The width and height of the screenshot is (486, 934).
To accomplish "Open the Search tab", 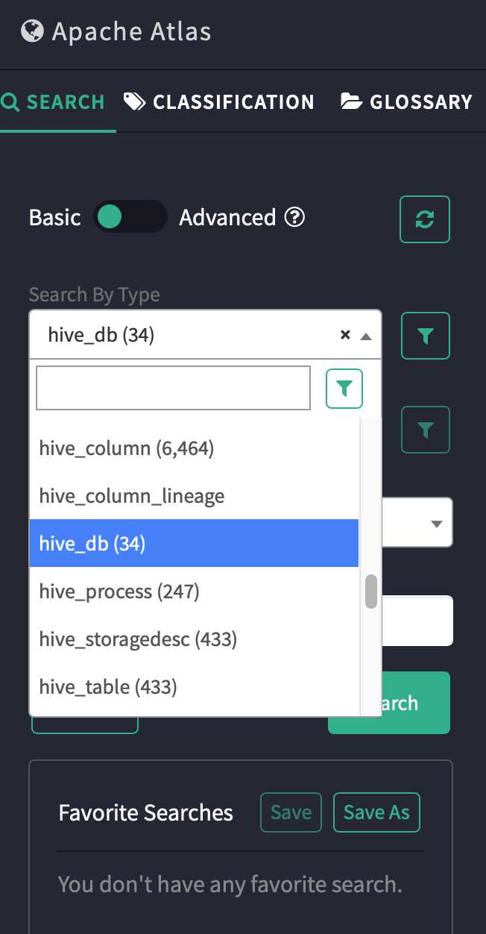I will click(53, 102).
